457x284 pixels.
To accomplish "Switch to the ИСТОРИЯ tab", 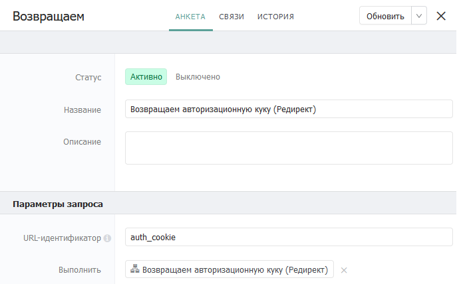I will pos(275,17).
